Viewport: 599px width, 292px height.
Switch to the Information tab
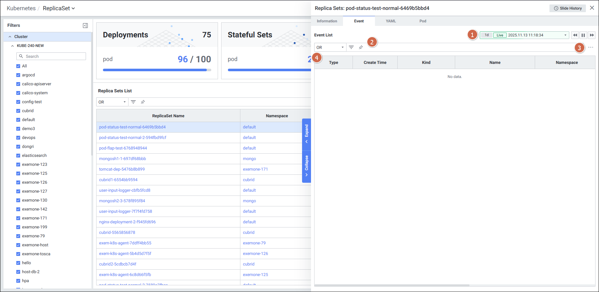coord(327,21)
